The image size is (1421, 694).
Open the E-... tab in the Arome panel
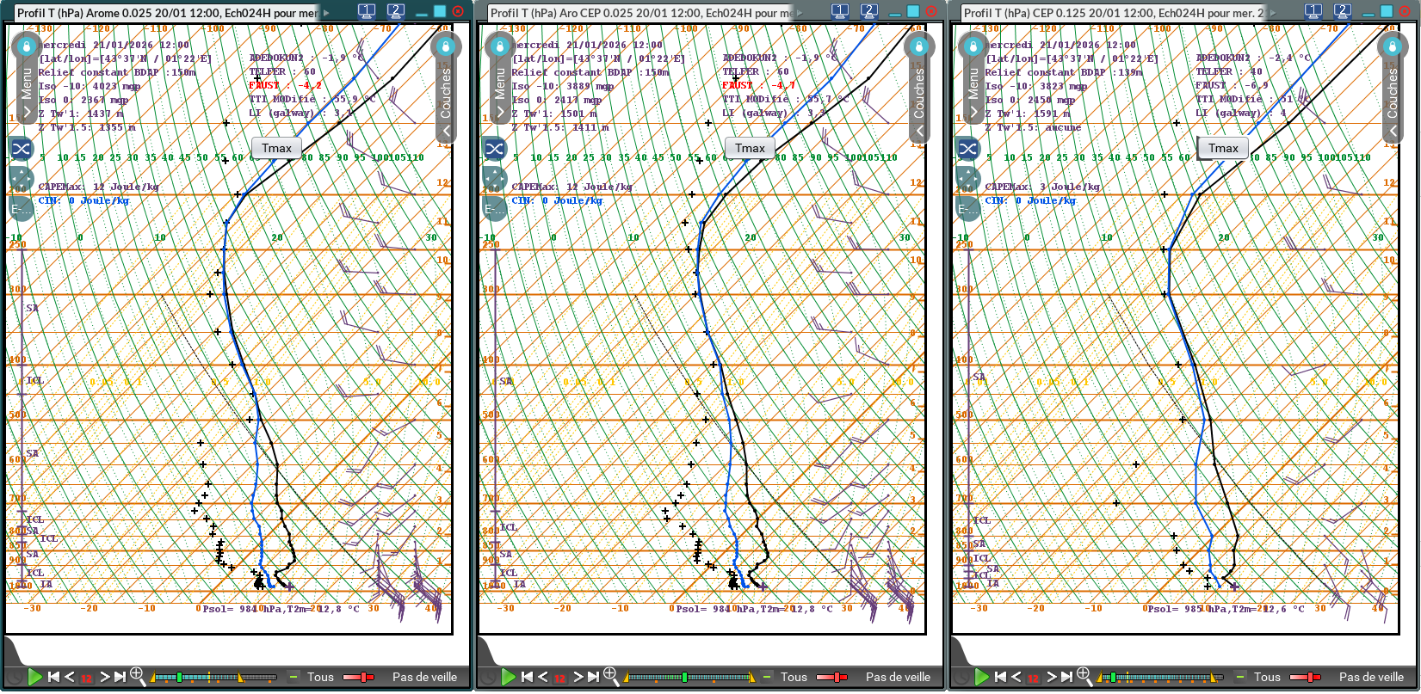click(22, 209)
